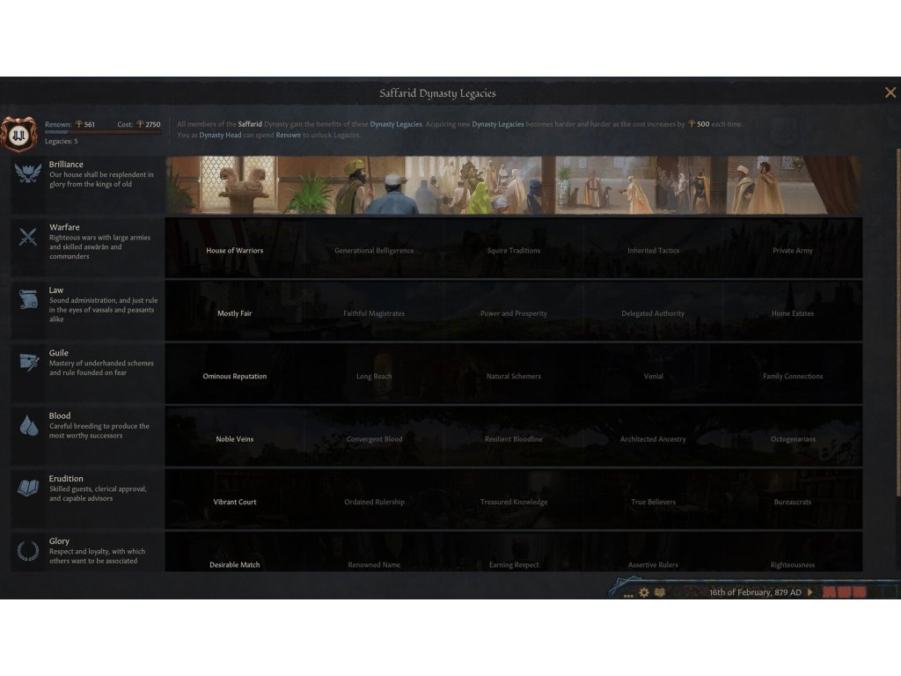901x676 pixels.
Task: Select the Brilliance legacy winged crown icon
Action: point(27,173)
